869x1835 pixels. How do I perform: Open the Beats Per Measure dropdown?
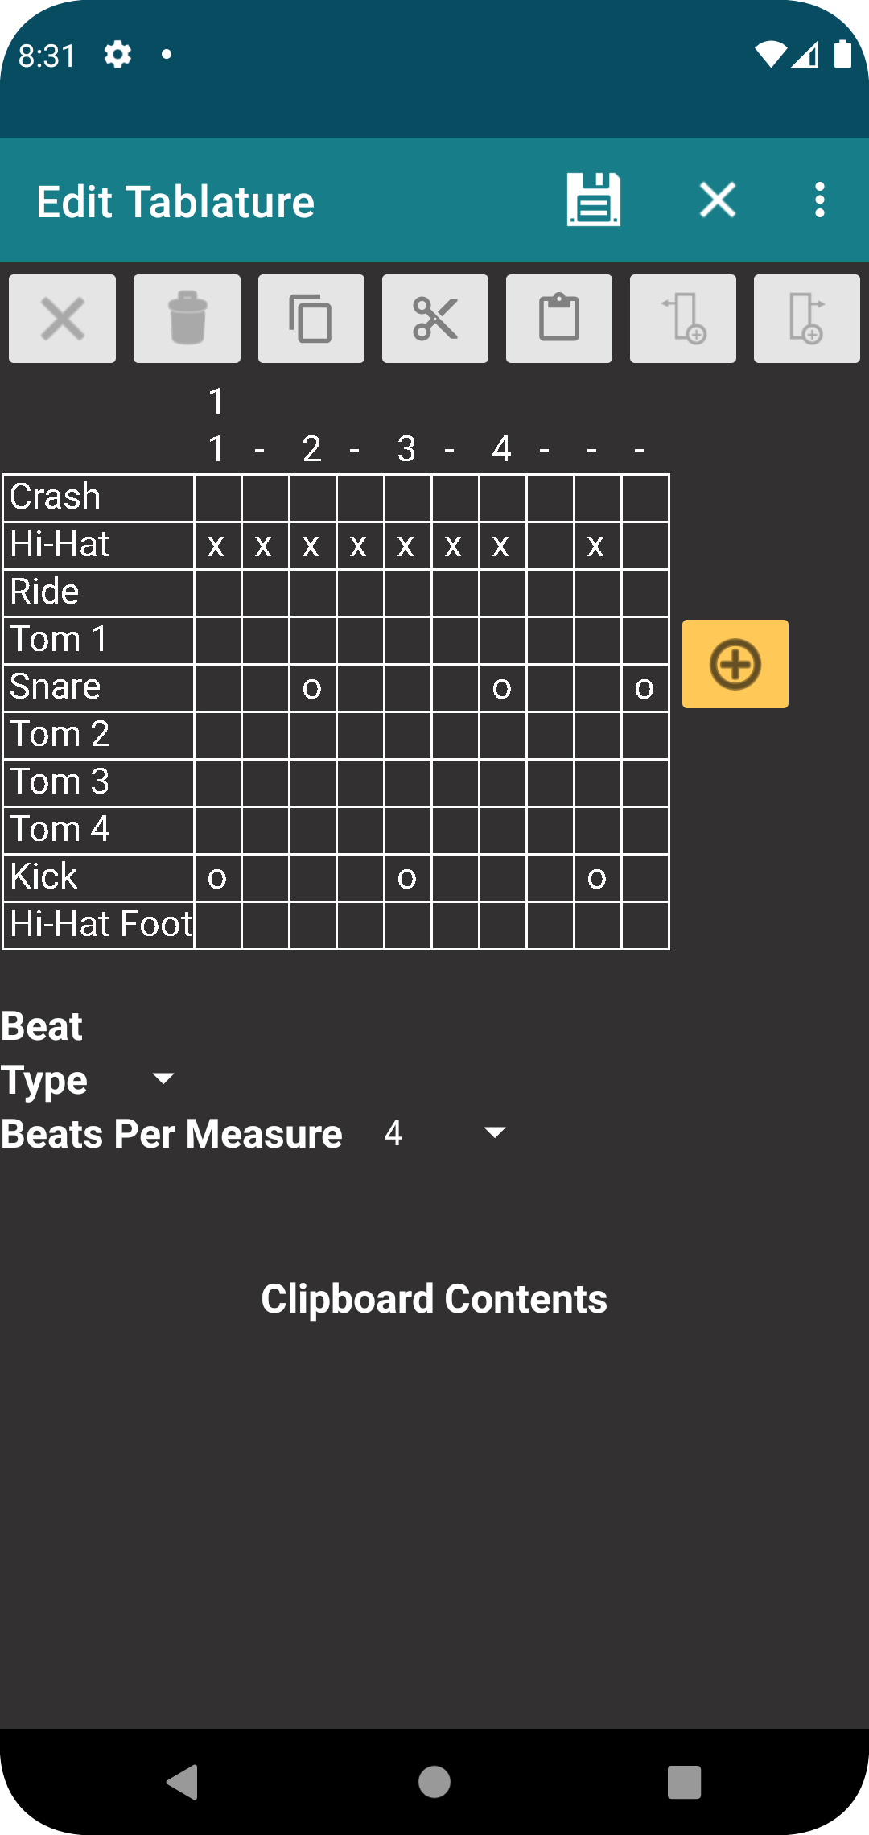(493, 1132)
